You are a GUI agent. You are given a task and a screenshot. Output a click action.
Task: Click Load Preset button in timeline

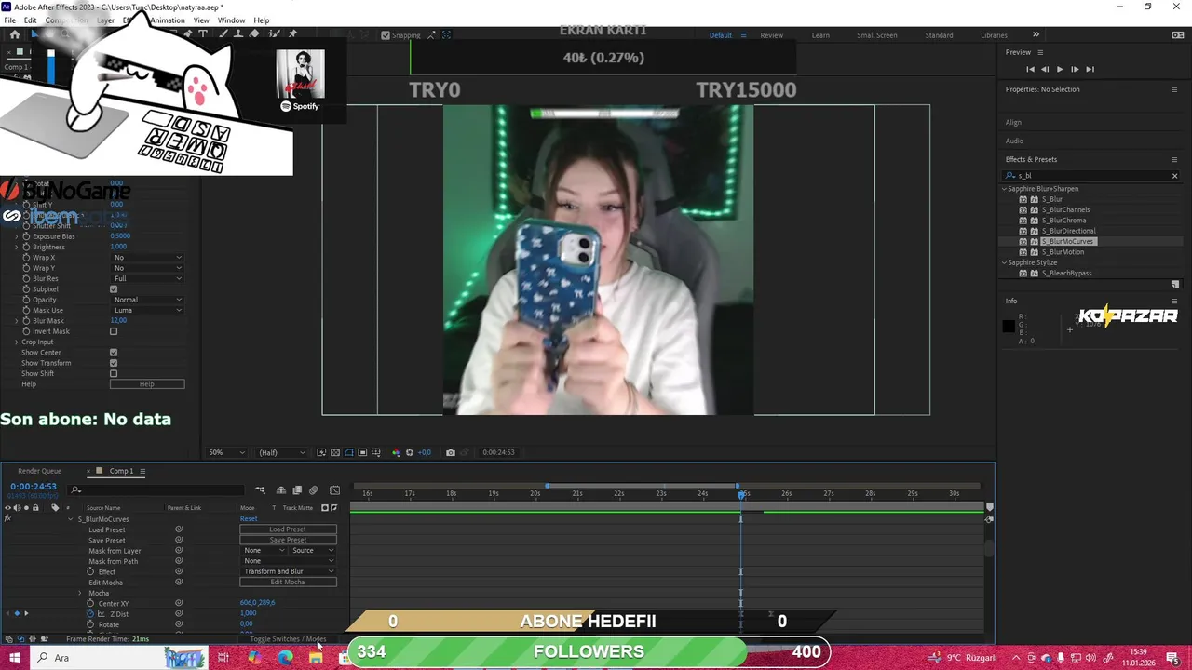(x=288, y=529)
